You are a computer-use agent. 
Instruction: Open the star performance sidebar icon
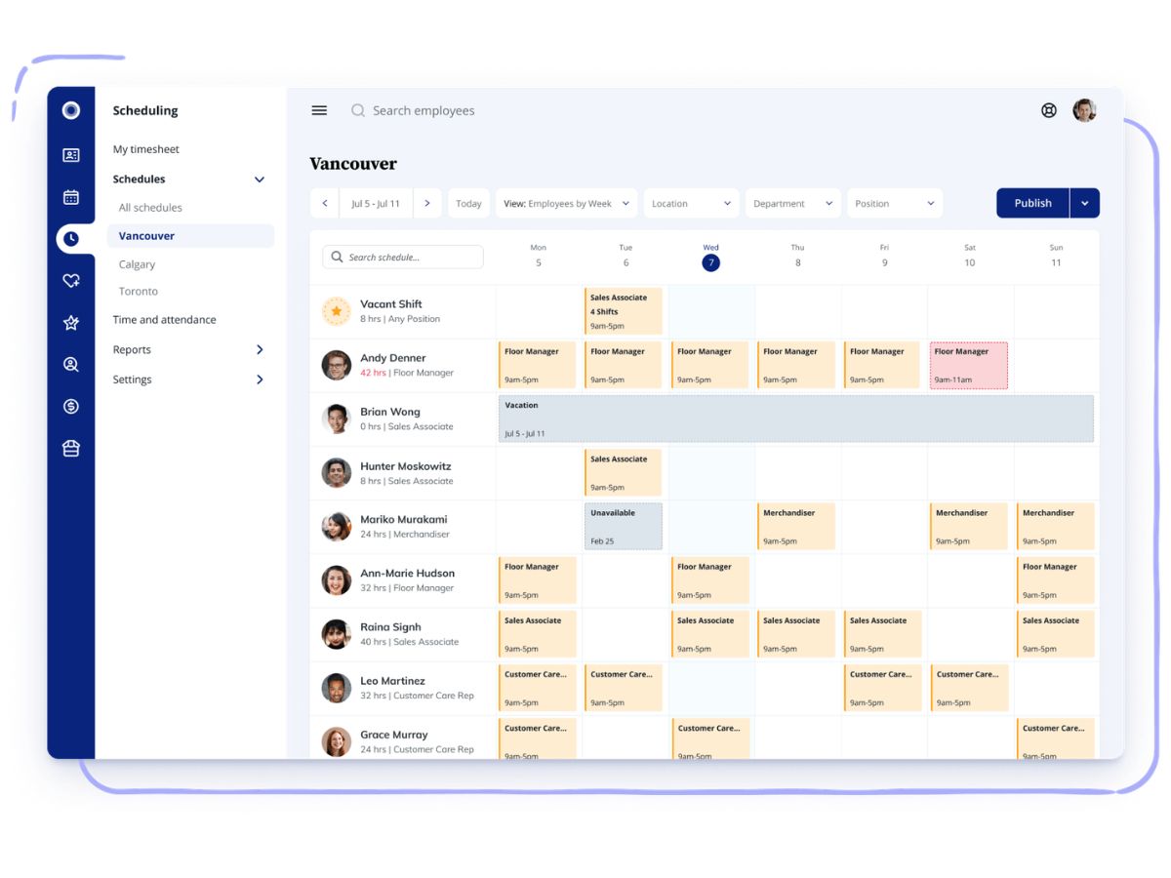[x=71, y=323]
